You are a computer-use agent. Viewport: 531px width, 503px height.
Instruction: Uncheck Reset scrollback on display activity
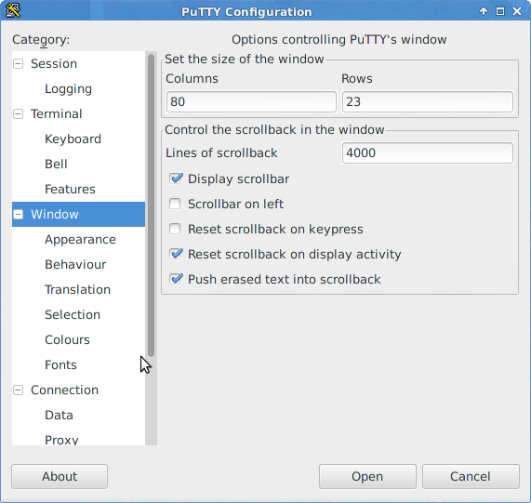pyautogui.click(x=176, y=254)
